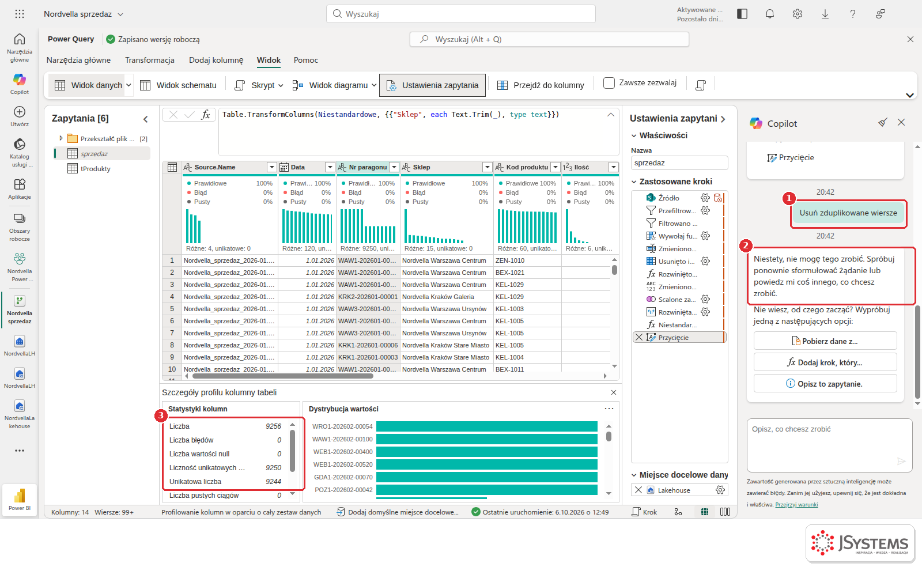Click the Copilot chat vertical scrollbar
The width and height of the screenshot is (922, 567).
pyautogui.click(x=917, y=351)
